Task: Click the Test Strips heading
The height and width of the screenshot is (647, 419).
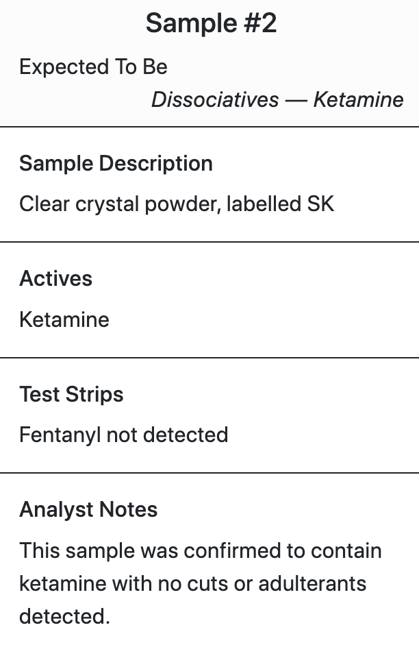Action: point(71,394)
